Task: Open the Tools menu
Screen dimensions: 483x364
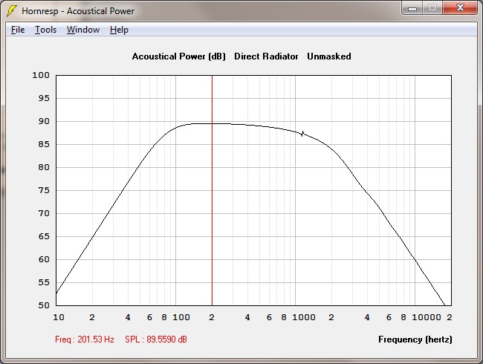Action: [x=45, y=30]
